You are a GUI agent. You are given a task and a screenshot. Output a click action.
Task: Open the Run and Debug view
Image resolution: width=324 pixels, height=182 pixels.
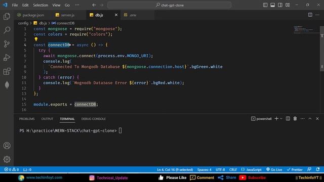coord(7,58)
